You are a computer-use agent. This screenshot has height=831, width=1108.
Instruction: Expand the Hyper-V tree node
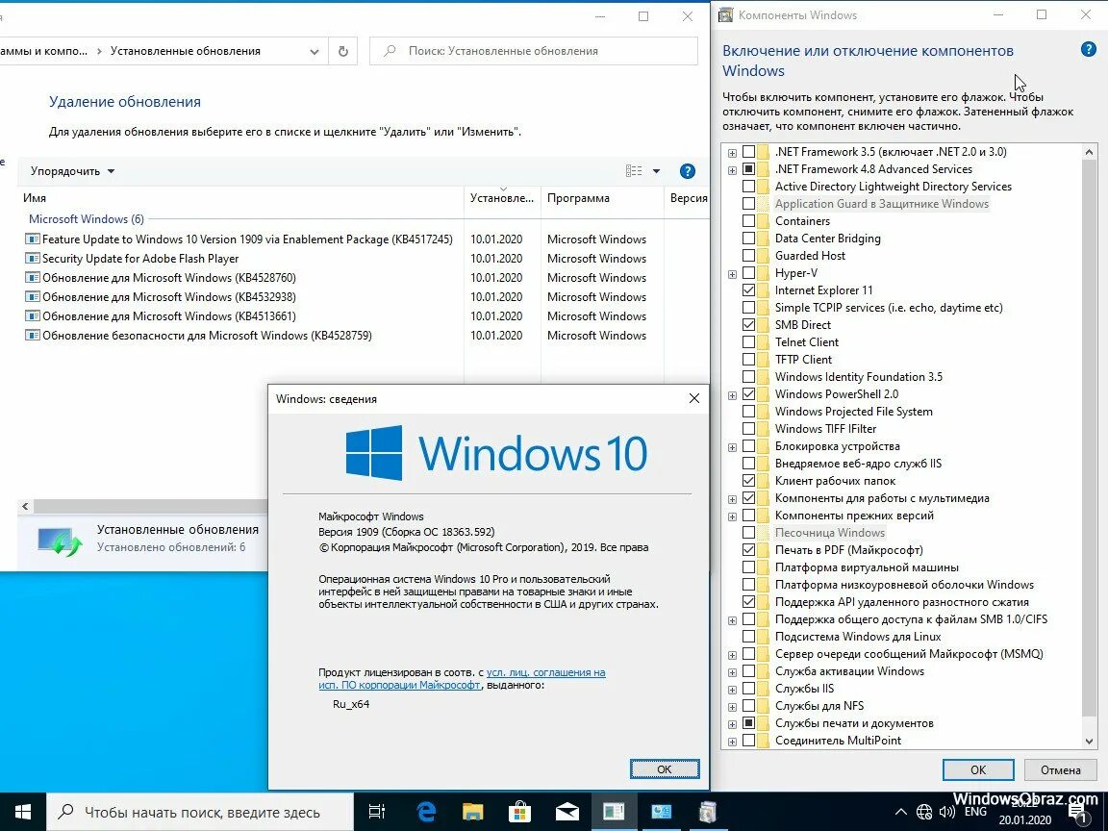[x=732, y=274]
